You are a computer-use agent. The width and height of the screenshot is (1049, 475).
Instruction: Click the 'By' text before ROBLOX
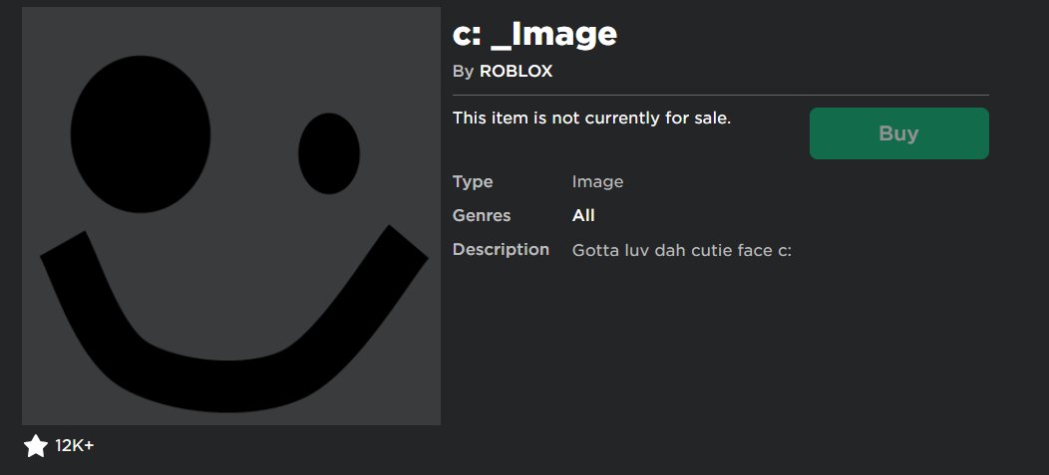(463, 72)
